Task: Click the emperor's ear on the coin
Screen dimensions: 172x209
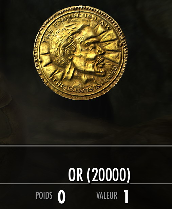Action: 69,53
